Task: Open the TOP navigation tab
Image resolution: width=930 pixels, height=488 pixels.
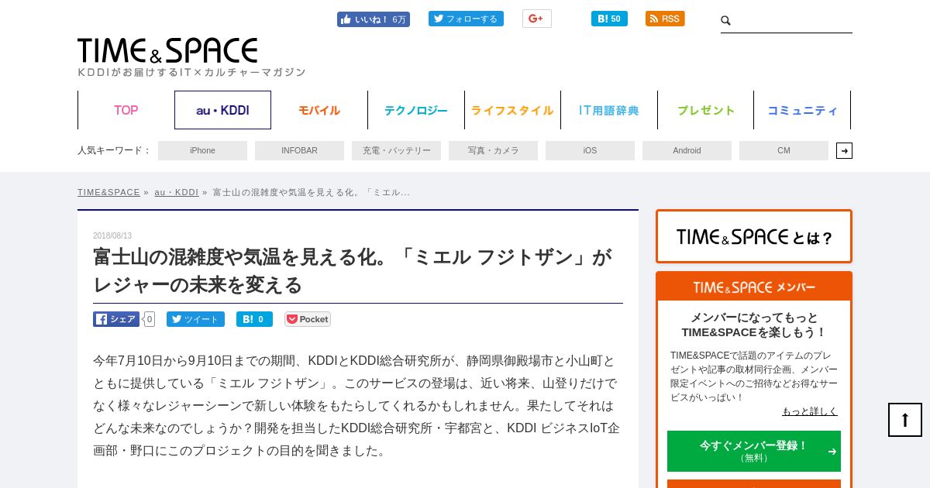Action: point(126,110)
